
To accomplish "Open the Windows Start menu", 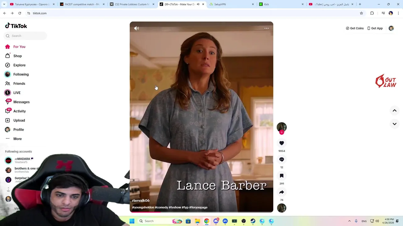I will coord(132,221).
